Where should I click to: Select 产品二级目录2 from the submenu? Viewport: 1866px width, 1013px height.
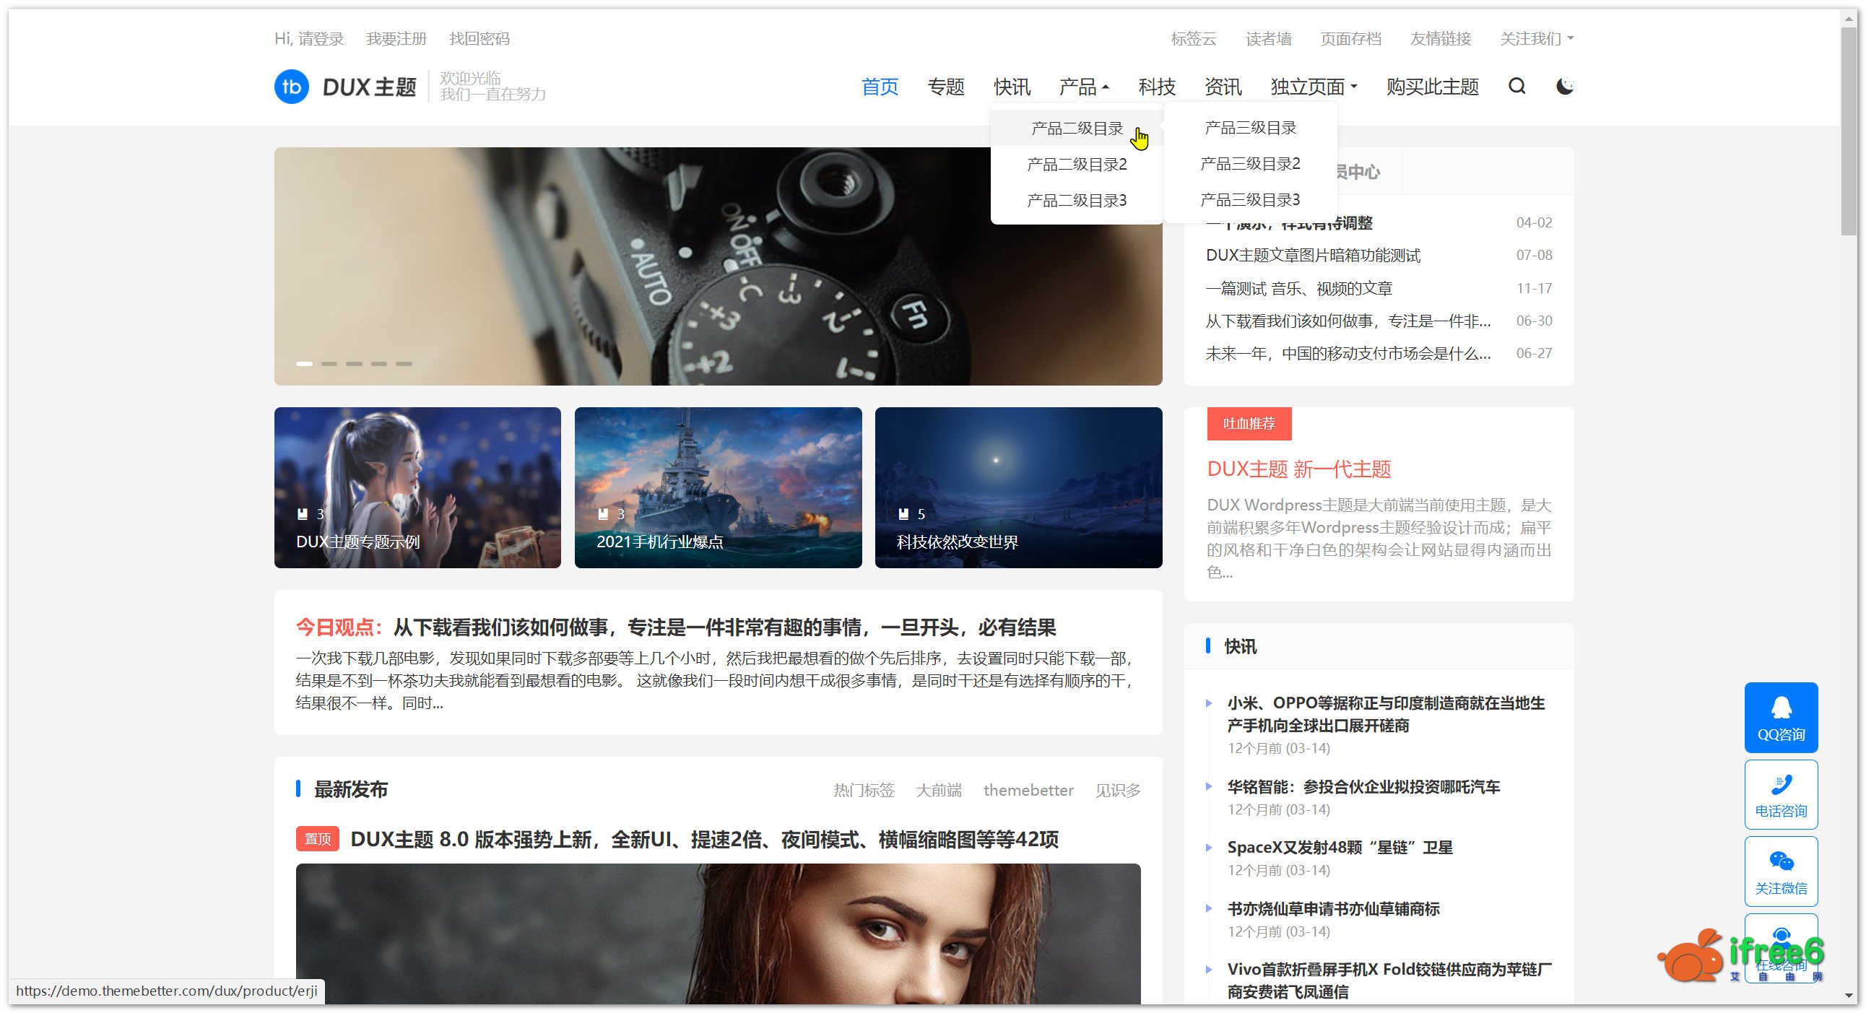click(1076, 165)
